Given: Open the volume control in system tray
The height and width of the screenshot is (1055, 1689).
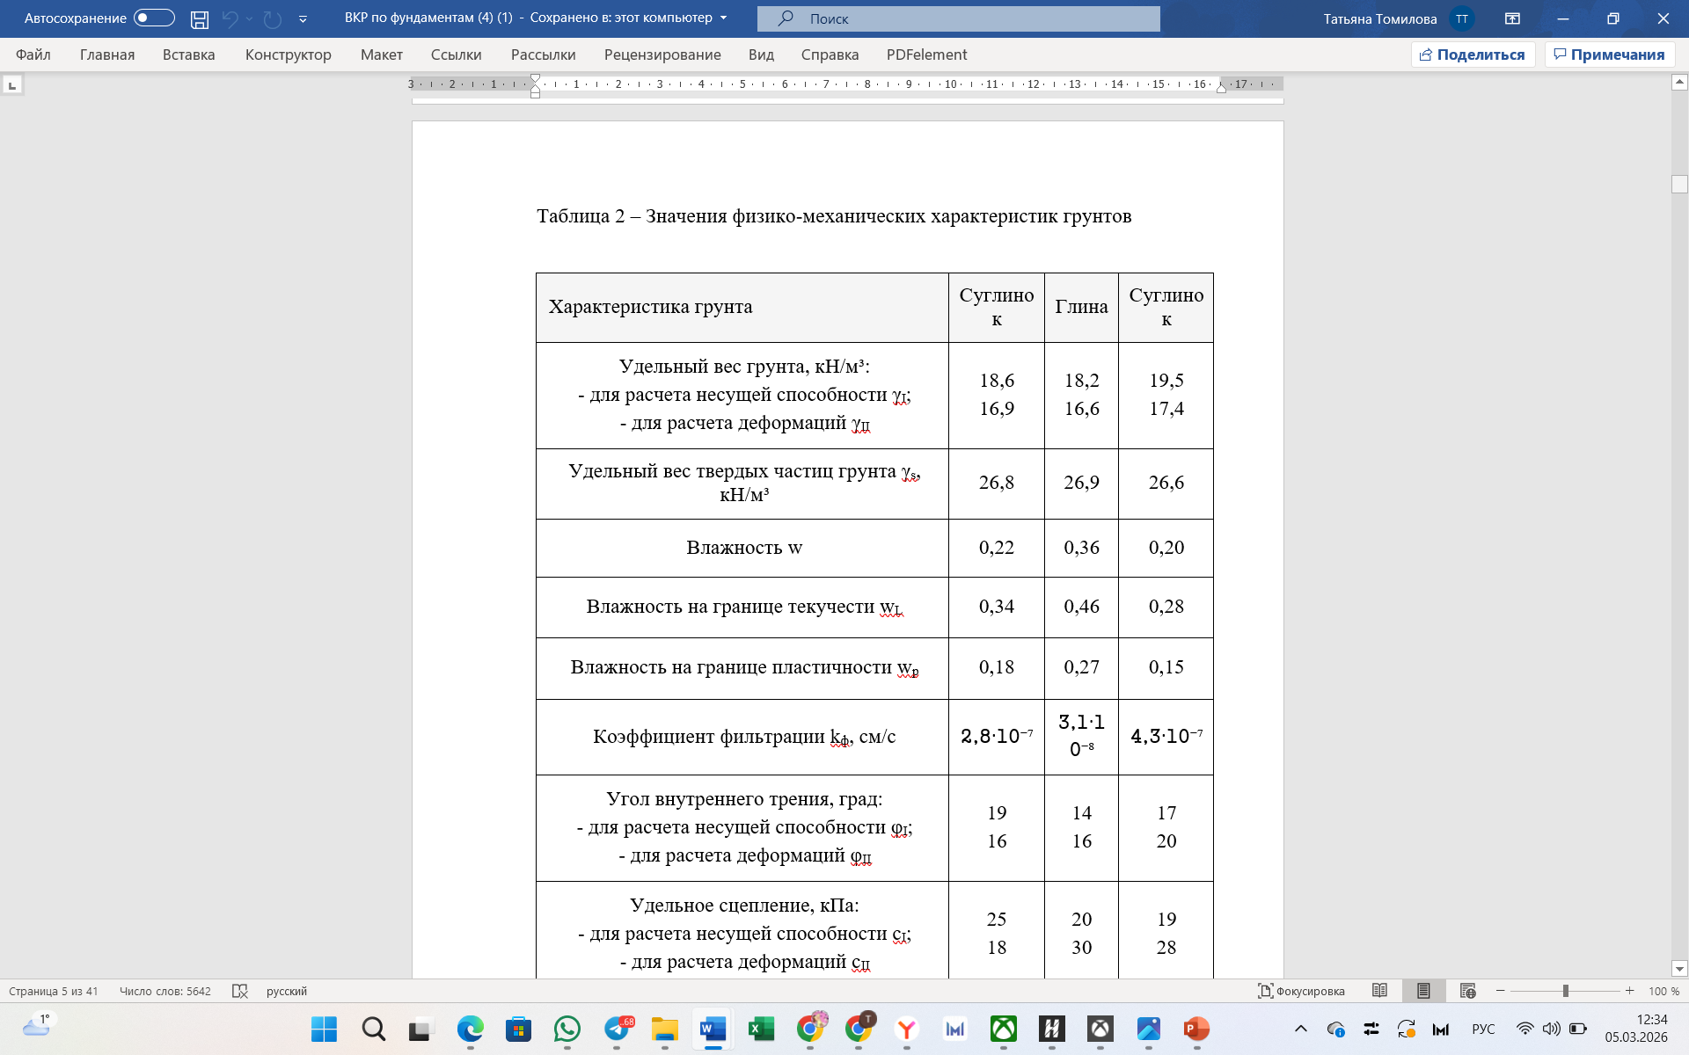Looking at the screenshot, I should pyautogui.click(x=1551, y=1029).
